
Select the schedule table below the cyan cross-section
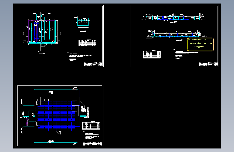click(87, 43)
